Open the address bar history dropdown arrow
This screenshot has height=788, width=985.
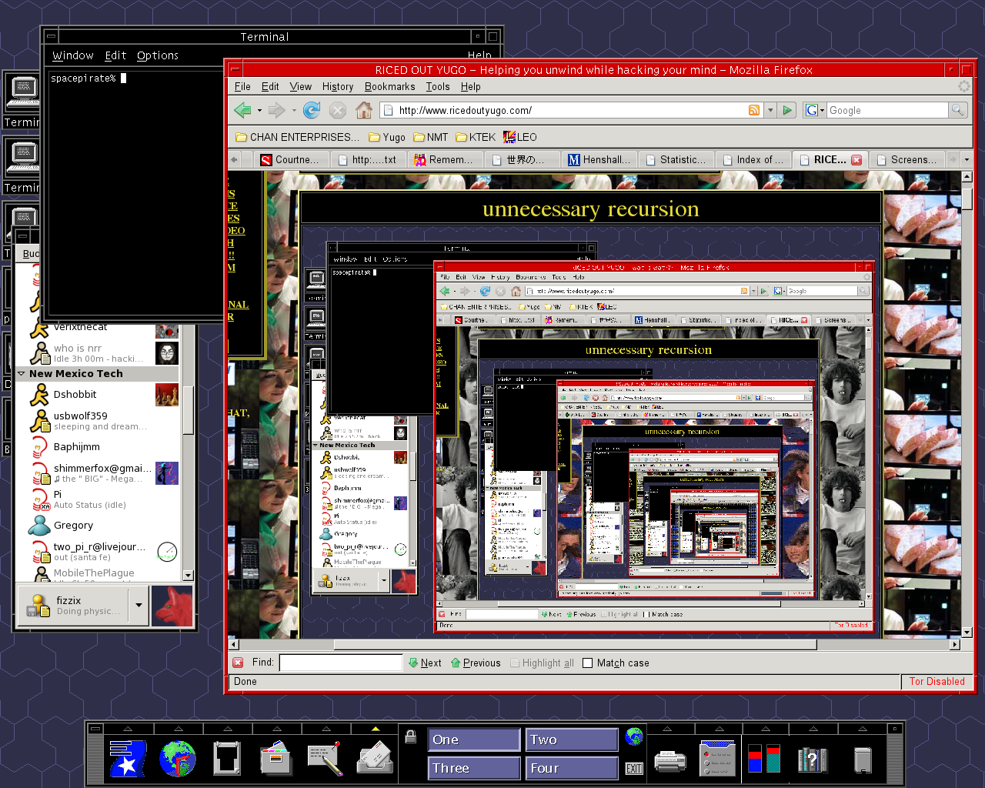(x=770, y=110)
